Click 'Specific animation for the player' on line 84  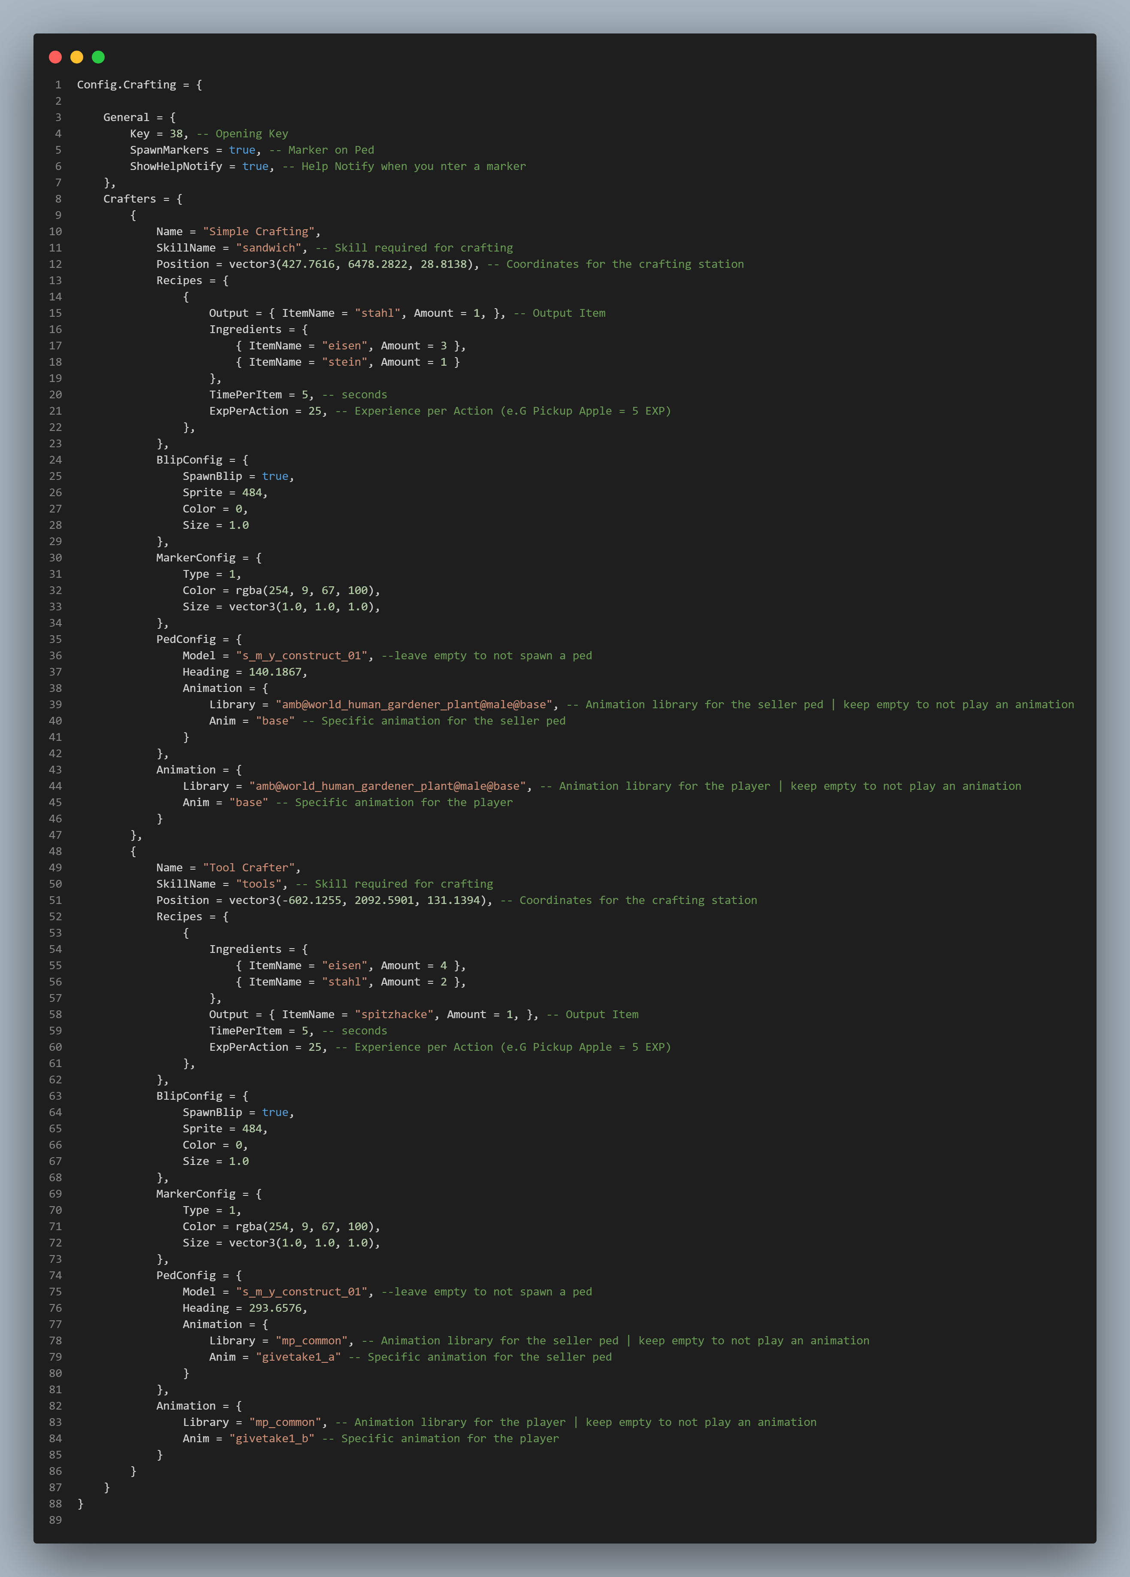450,1439
